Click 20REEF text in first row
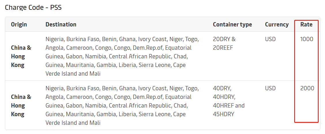The height and width of the screenshot is (134, 325). pos(223,48)
